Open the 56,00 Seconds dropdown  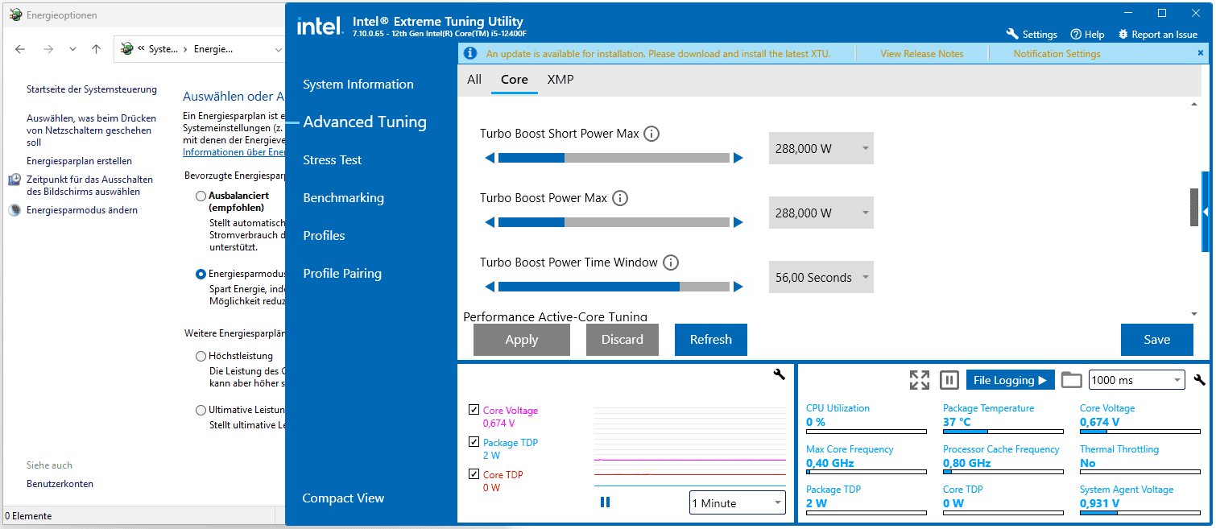[x=821, y=278]
